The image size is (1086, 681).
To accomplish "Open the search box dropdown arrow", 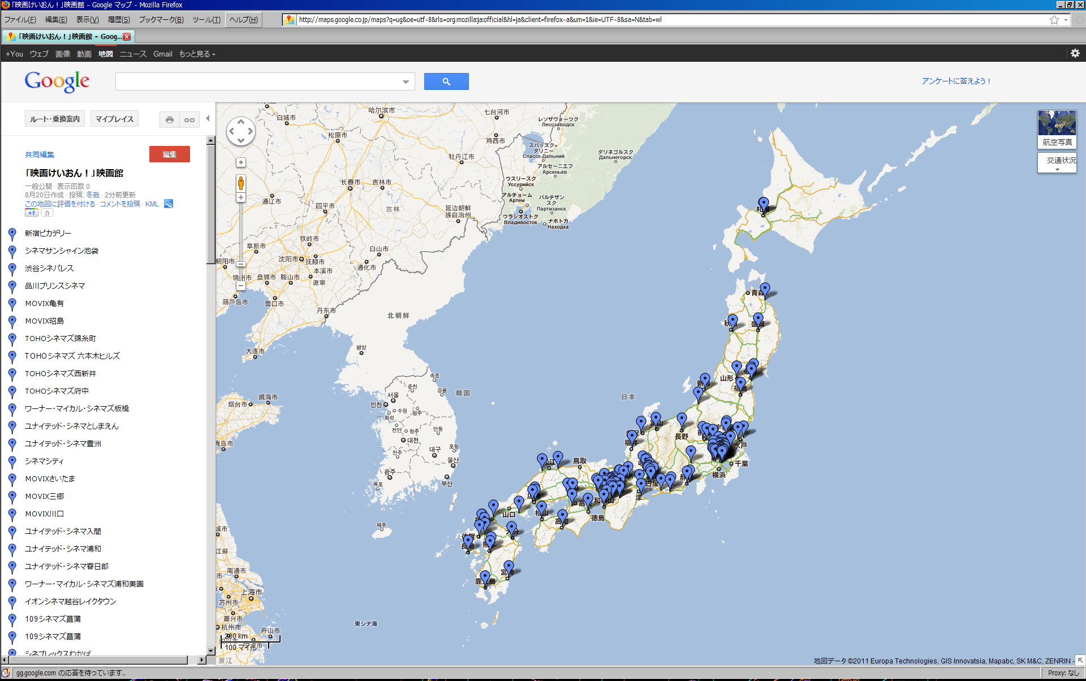I will pyautogui.click(x=406, y=82).
